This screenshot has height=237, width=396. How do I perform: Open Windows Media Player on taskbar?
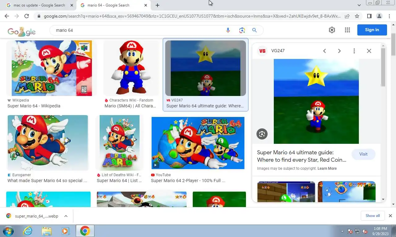point(65,231)
